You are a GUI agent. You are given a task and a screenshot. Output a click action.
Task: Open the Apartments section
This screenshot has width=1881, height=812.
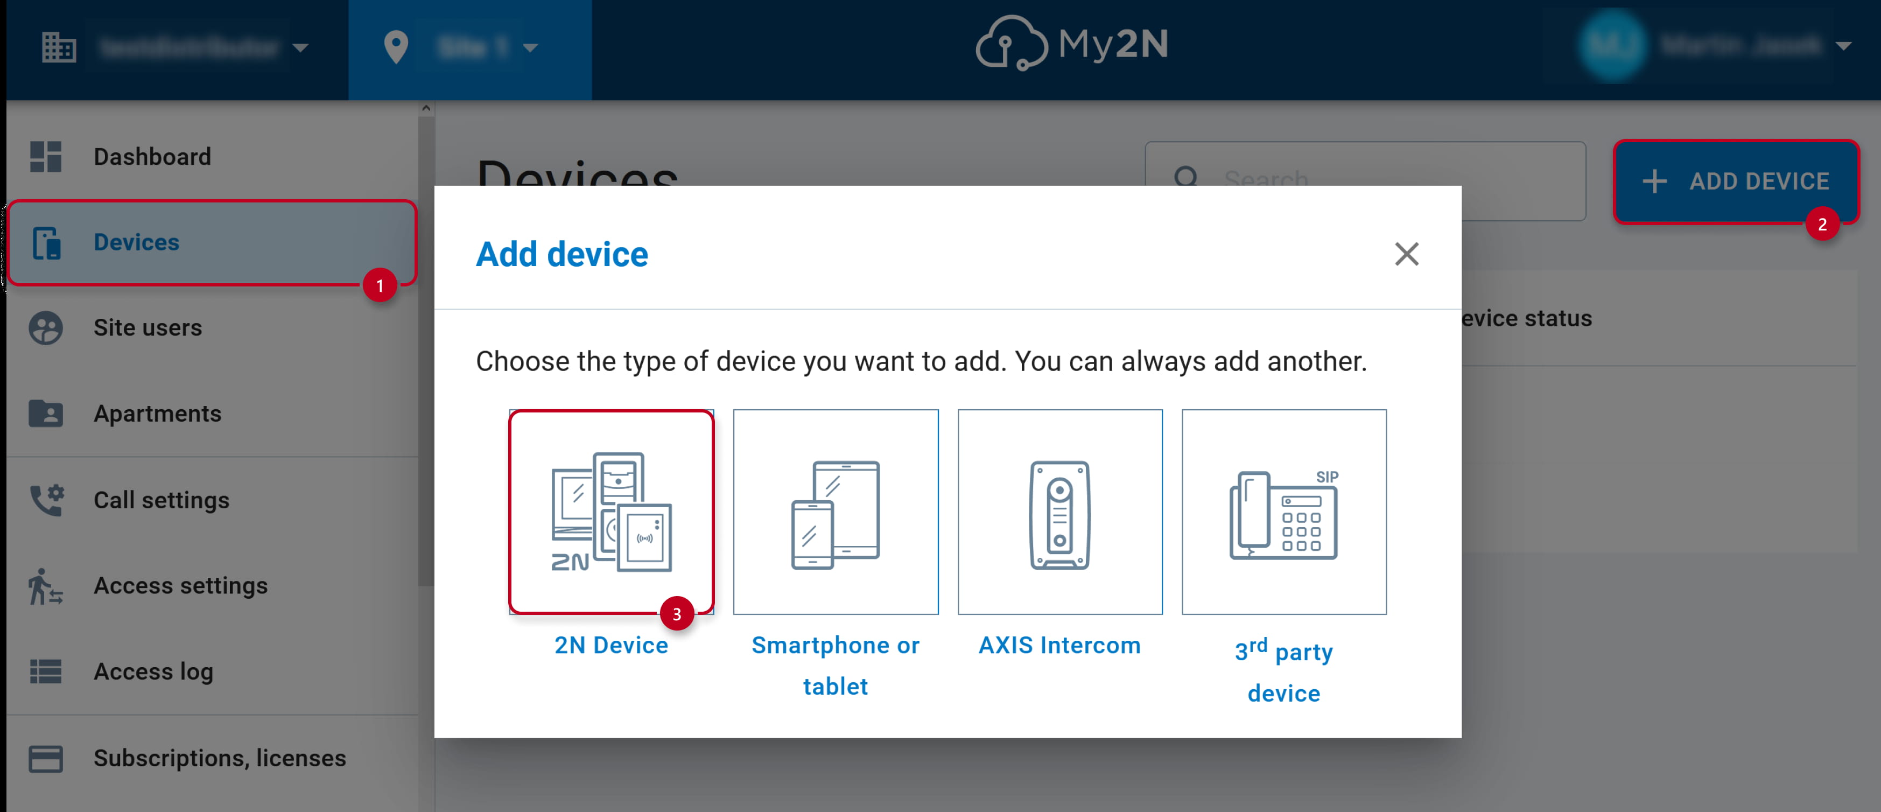pyautogui.click(x=212, y=414)
